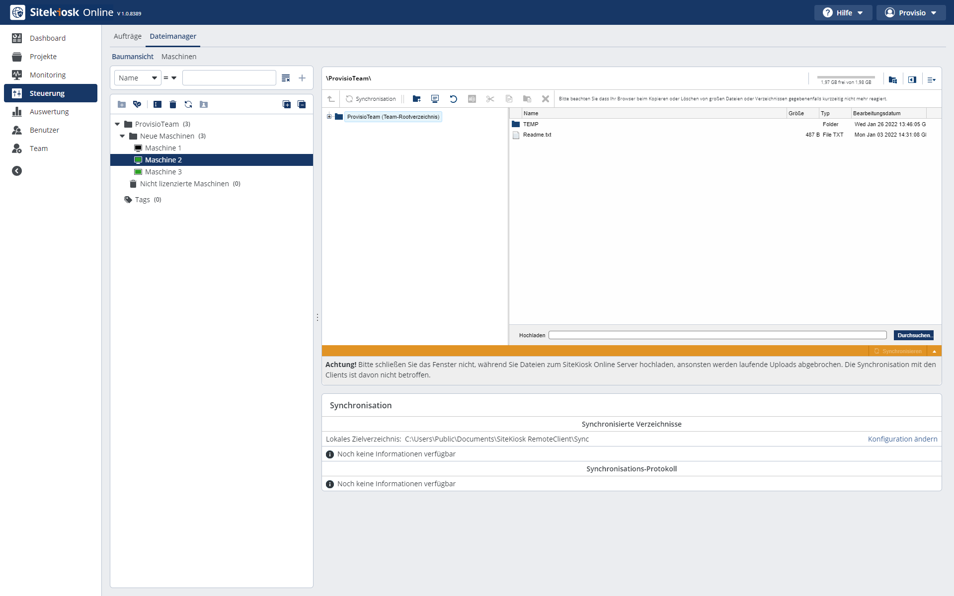Create new folder in file manager
The width and height of the screenshot is (954, 596).
coord(416,99)
